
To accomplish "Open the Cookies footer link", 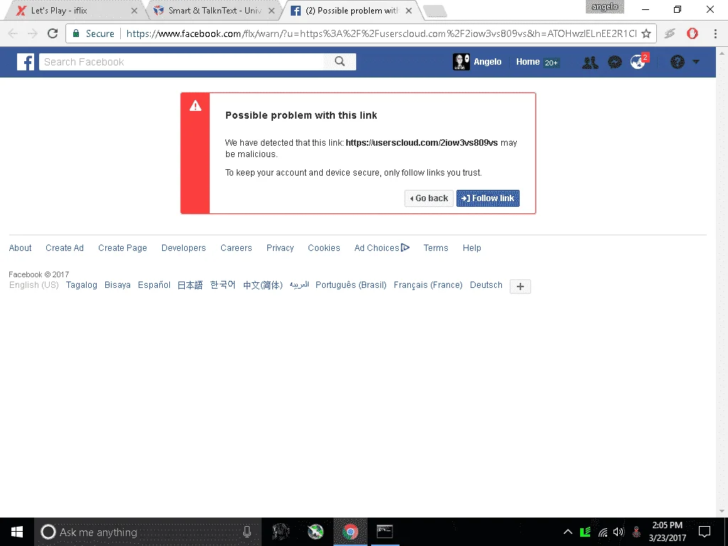I will [x=324, y=248].
